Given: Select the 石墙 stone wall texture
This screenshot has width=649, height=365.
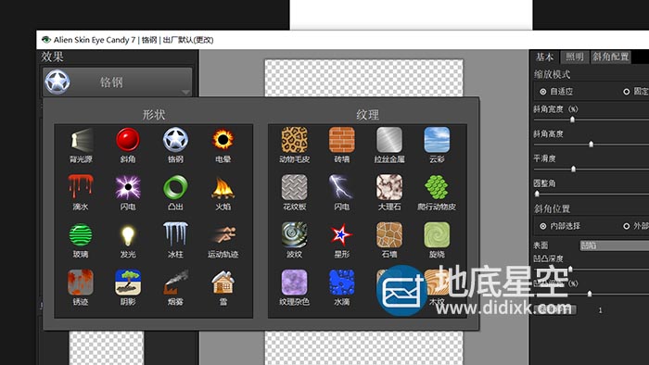Looking at the screenshot, I should pos(389,235).
